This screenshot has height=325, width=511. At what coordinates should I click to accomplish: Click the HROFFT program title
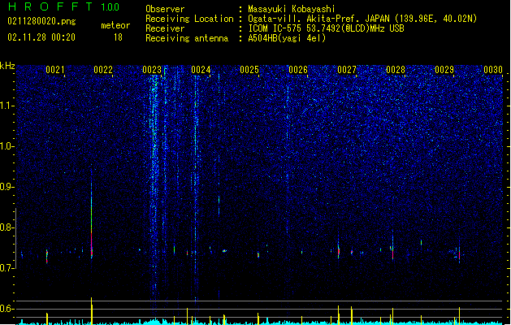(x=50, y=6)
